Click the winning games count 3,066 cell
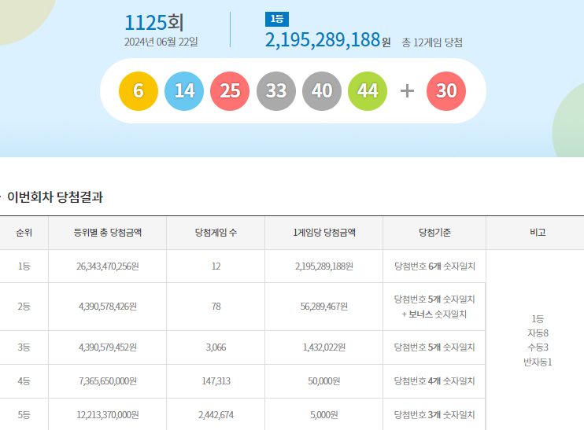Screen dimensions: 584x430 tap(216, 347)
